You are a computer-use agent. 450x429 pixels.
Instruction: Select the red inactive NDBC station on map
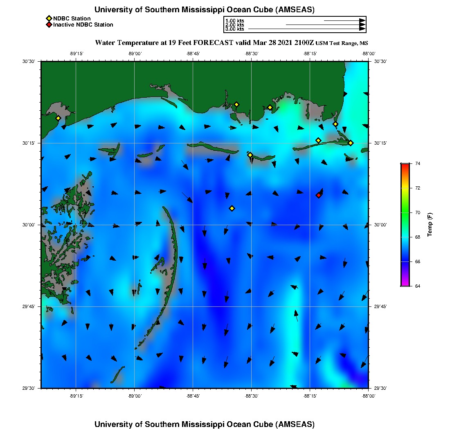tap(319, 195)
